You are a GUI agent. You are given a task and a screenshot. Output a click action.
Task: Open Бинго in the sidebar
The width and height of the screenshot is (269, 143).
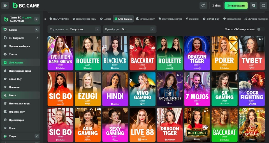coord(20,95)
